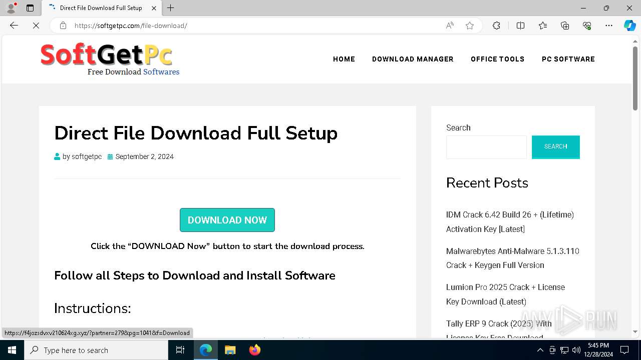Click the address bar URL
Screen dimensions: 641x360
[131, 25]
